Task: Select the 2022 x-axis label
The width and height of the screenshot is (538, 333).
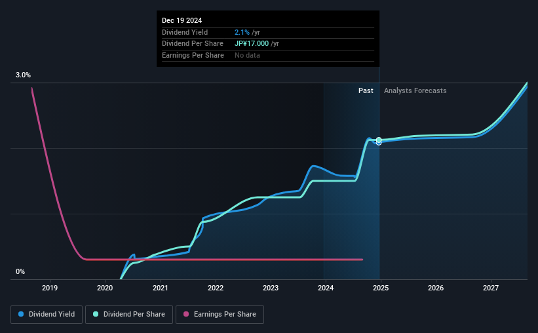Action: (x=216, y=288)
